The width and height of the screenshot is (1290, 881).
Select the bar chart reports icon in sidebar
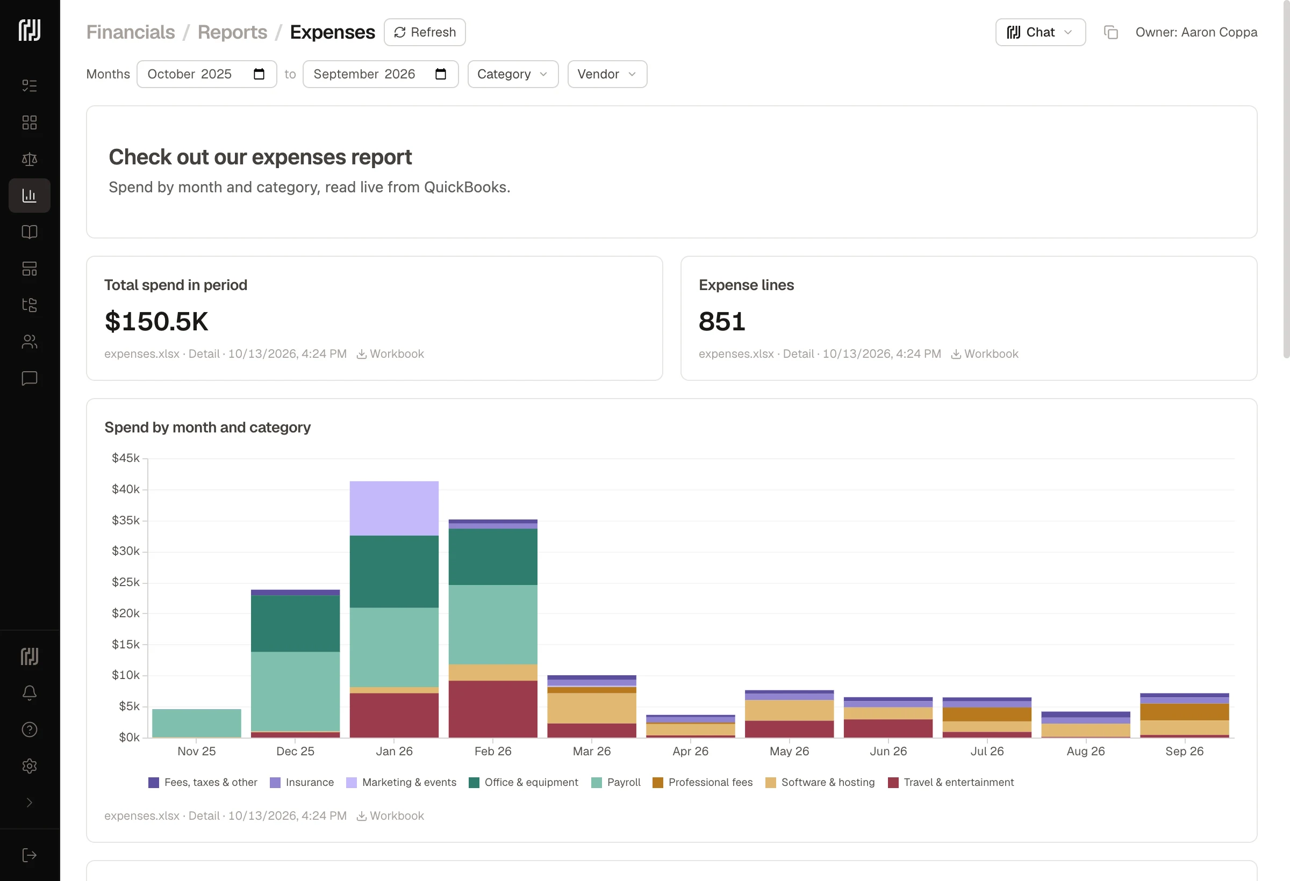30,196
